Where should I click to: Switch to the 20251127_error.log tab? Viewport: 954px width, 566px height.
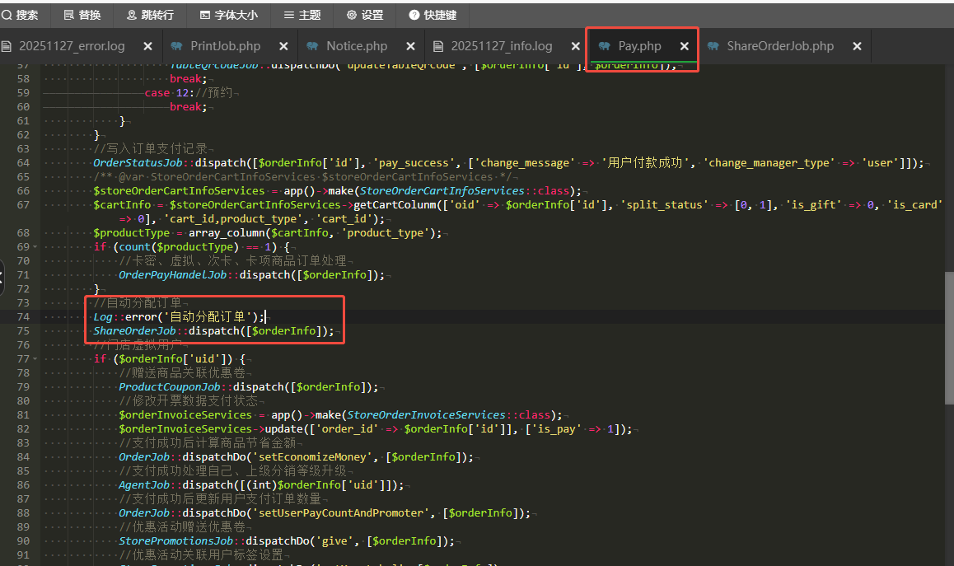coord(72,46)
